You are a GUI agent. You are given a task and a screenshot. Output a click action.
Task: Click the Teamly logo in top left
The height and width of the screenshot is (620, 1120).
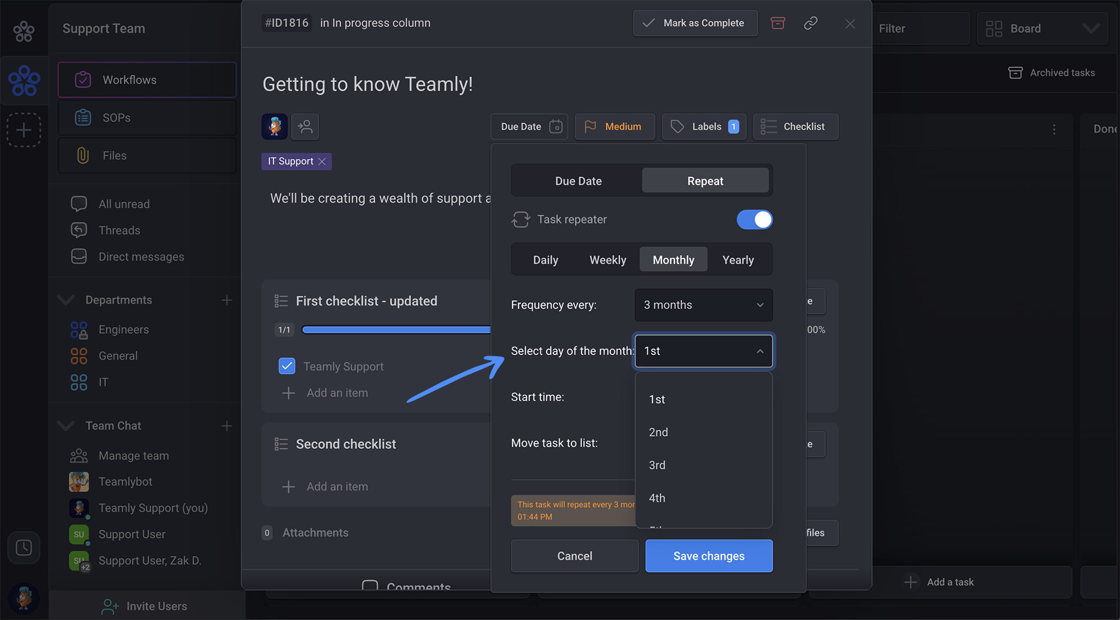[24, 31]
